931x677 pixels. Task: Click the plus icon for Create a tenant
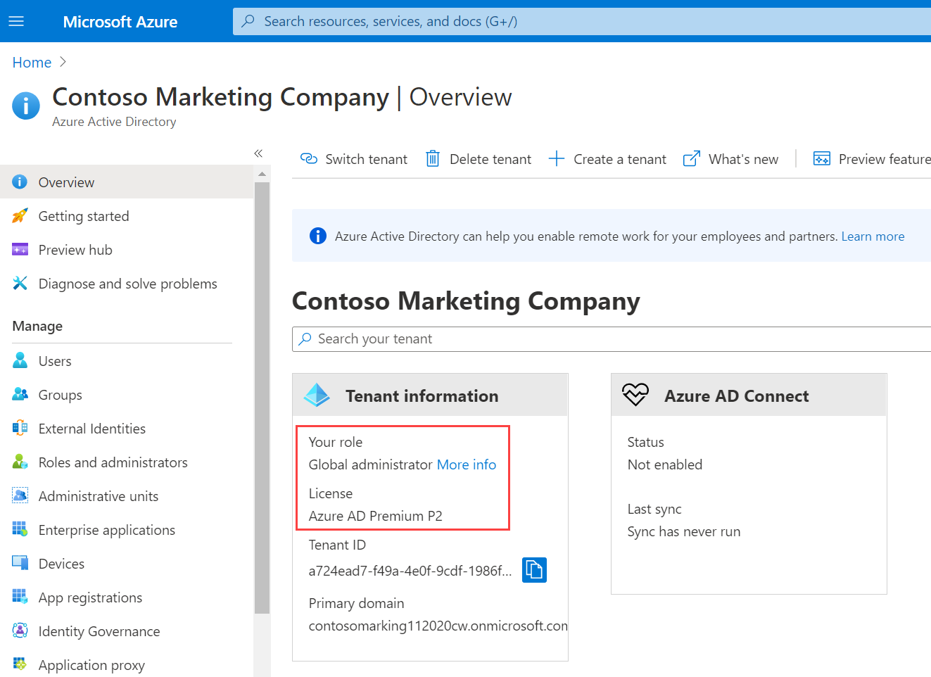click(x=557, y=159)
